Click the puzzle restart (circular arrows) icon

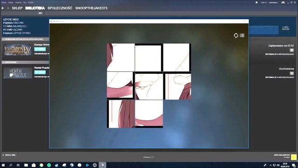pyautogui.click(x=236, y=35)
